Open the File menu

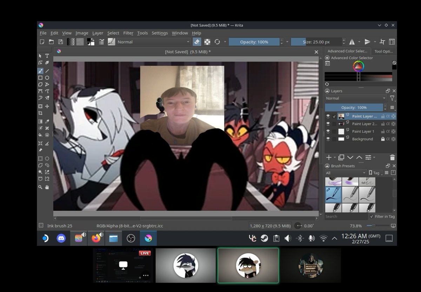tap(43, 33)
